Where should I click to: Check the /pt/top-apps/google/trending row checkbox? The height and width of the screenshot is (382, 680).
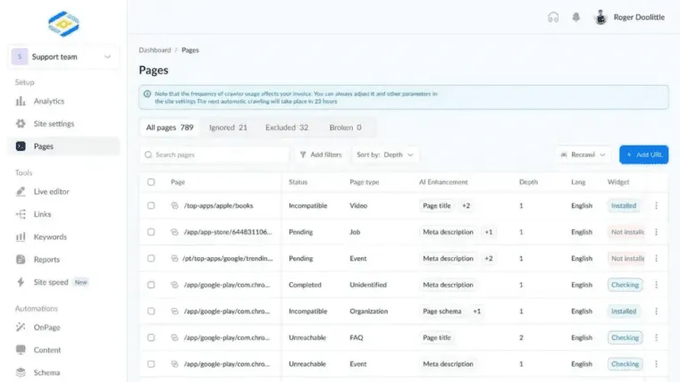click(x=151, y=259)
